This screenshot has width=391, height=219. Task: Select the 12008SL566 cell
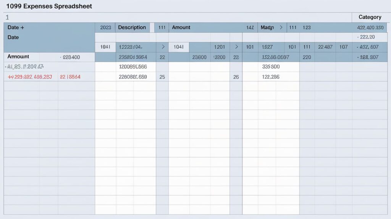(132, 66)
